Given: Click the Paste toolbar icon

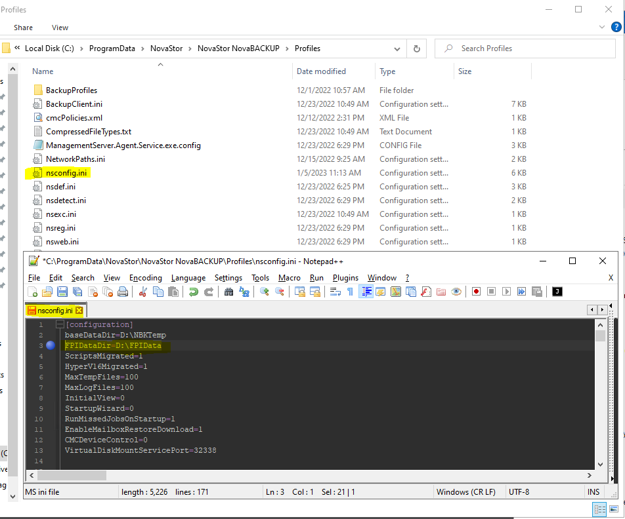Looking at the screenshot, I should [x=173, y=292].
